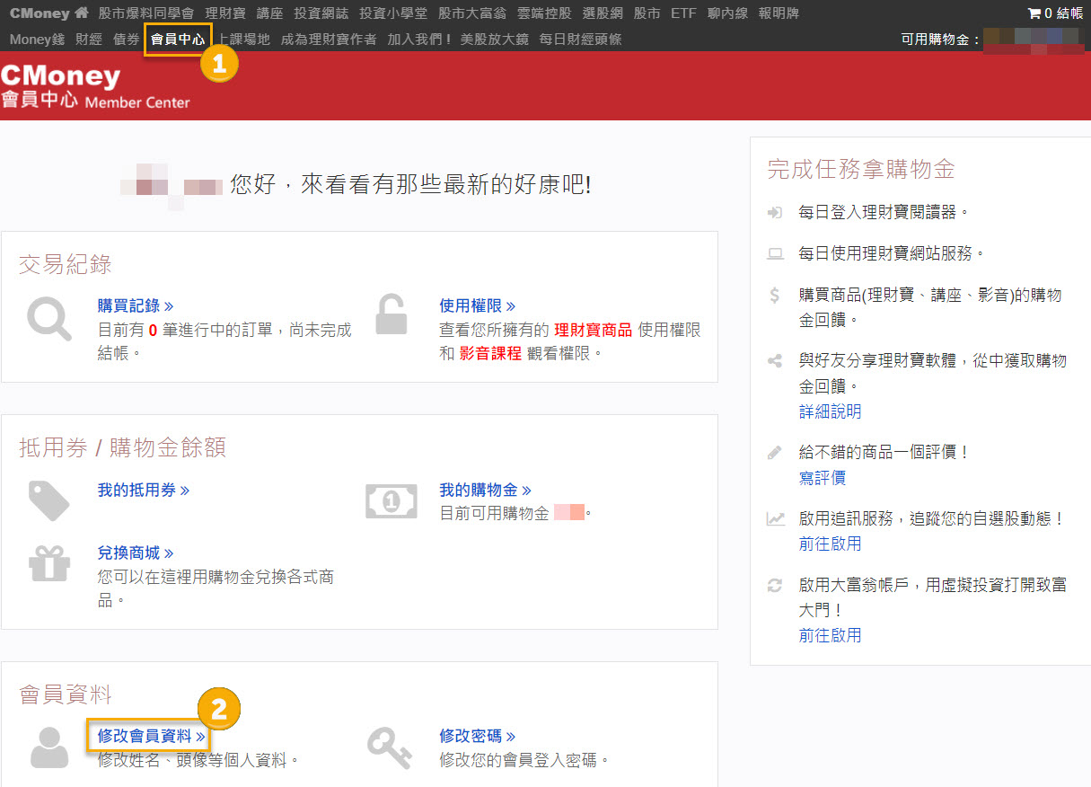
Task: Open 上課場地 in second navigation row
Action: coord(243,40)
